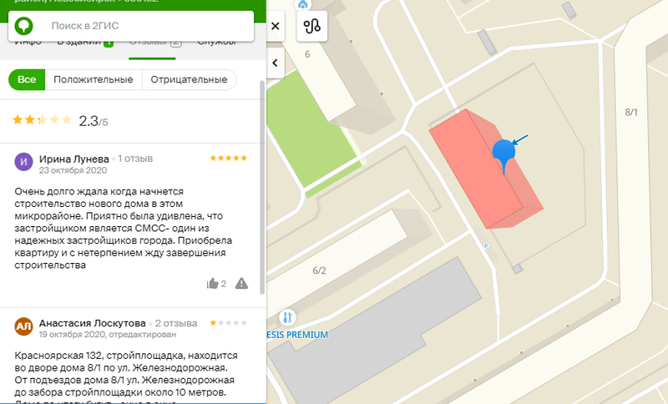Click the 2.3/5 overall rating stars
668x404 pixels.
[43, 119]
